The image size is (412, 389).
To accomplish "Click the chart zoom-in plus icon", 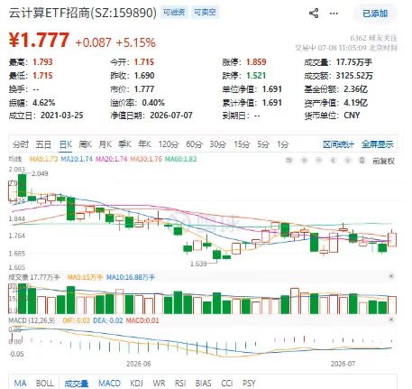I will tap(304, 161).
